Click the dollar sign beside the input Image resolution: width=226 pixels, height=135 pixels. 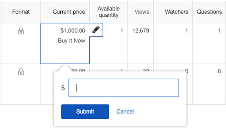tap(63, 88)
